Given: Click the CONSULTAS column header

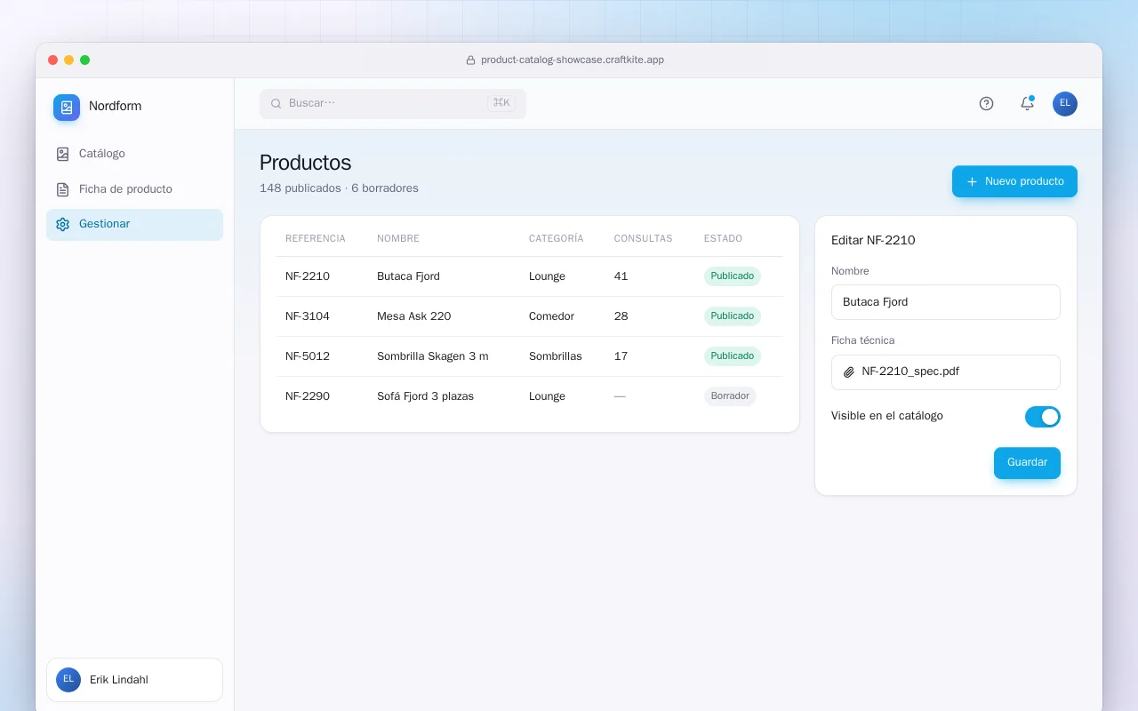Looking at the screenshot, I should (x=643, y=238).
